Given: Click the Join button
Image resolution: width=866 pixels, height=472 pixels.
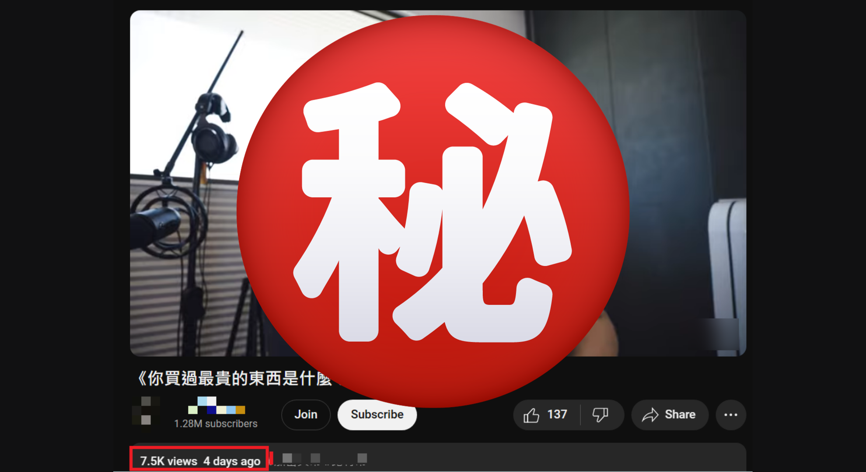Looking at the screenshot, I should click(306, 415).
